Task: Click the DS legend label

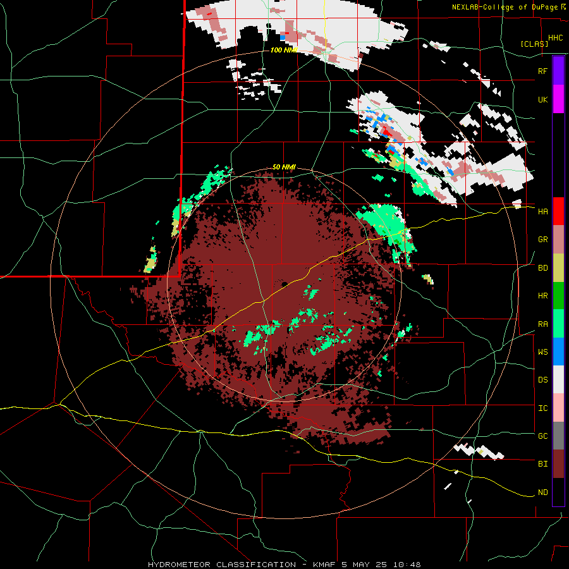Action: click(542, 380)
